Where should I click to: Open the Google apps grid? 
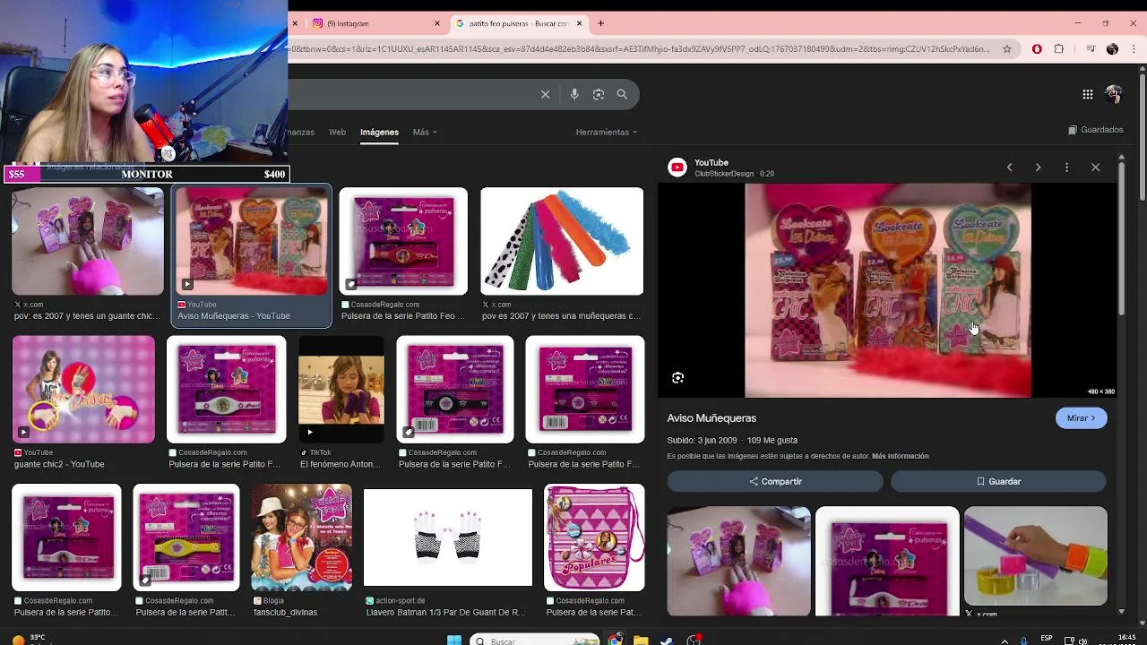1087,94
